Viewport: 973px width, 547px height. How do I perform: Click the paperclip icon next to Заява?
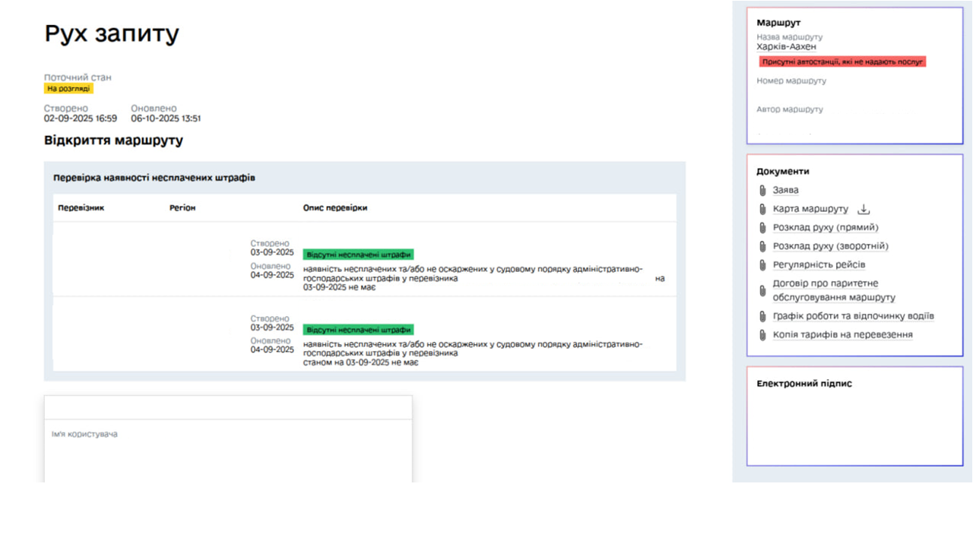point(762,191)
